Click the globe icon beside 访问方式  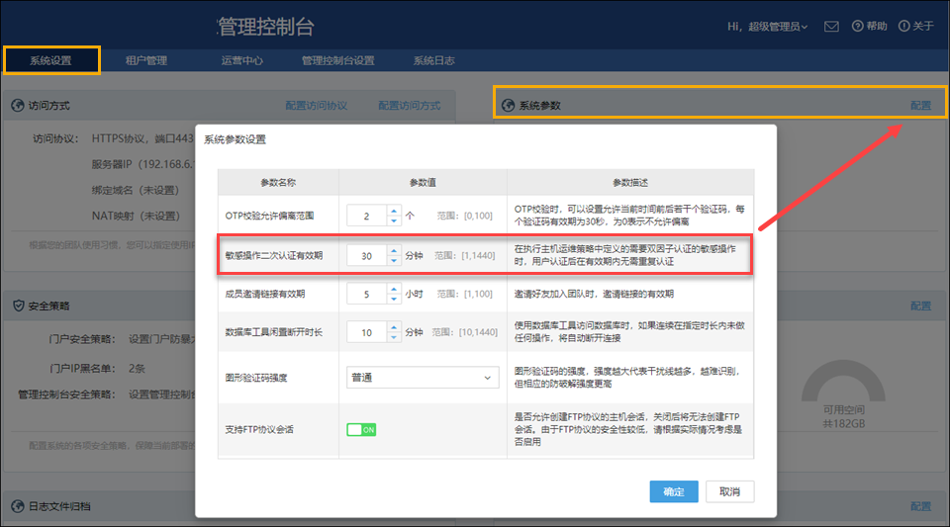19,106
